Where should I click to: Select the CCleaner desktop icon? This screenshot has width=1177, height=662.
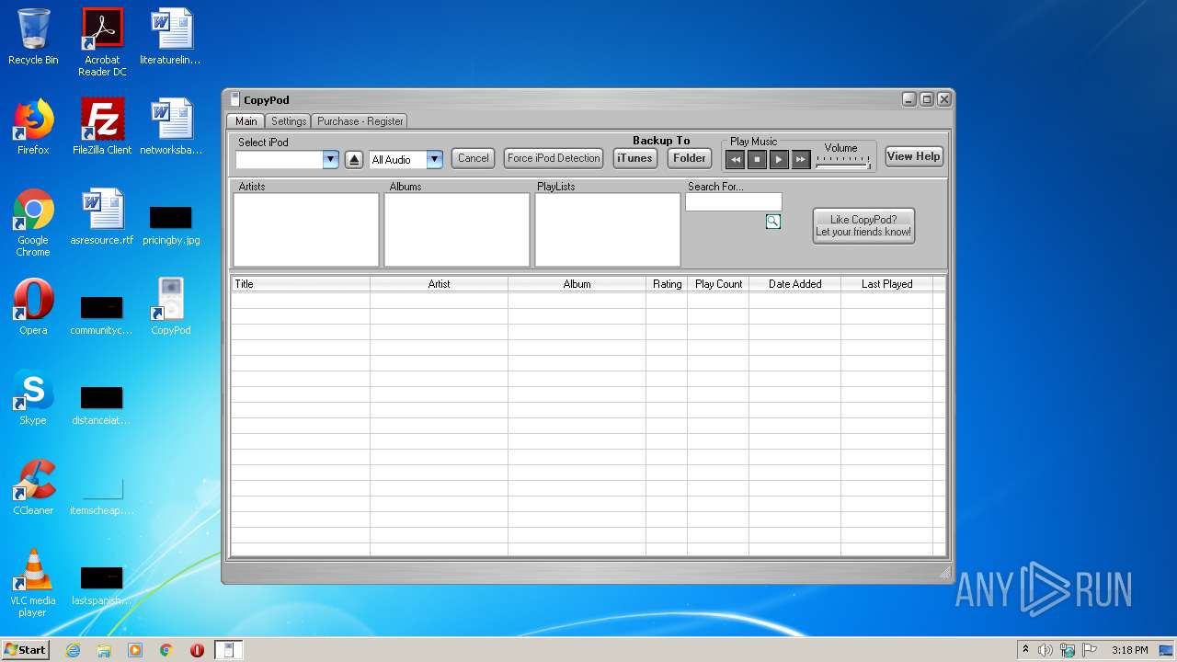click(33, 487)
